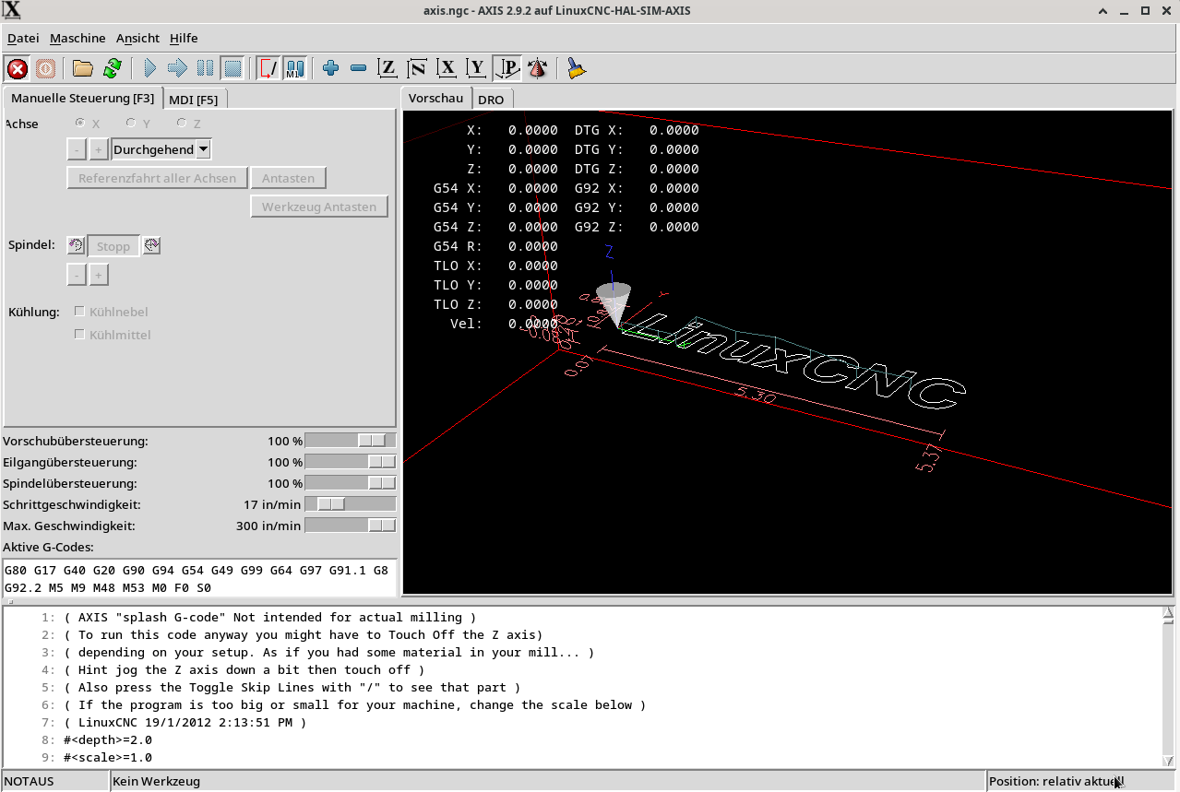
Task: Click line 1 AXIS splash G-code comment
Action: pyautogui.click(x=270, y=618)
